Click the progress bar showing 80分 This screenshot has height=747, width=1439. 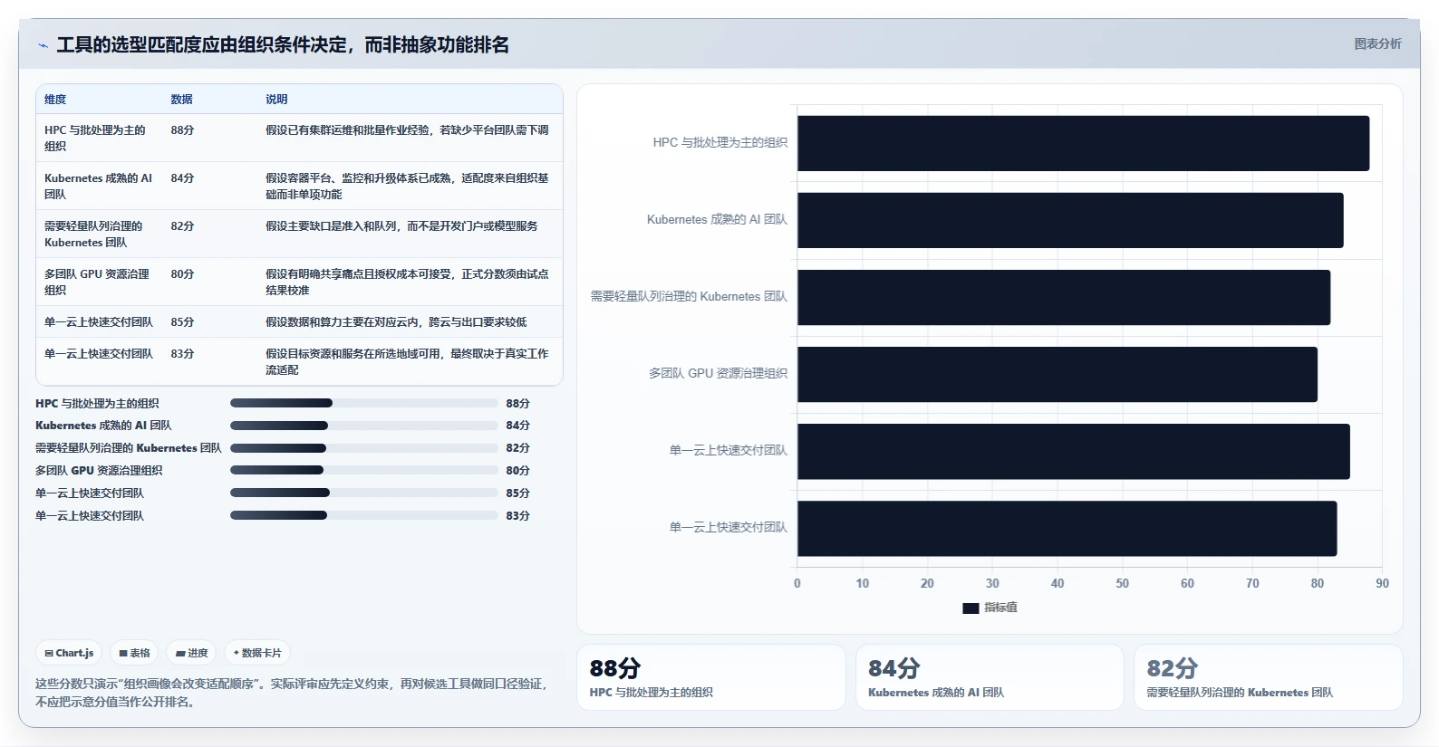pyautogui.click(x=364, y=470)
